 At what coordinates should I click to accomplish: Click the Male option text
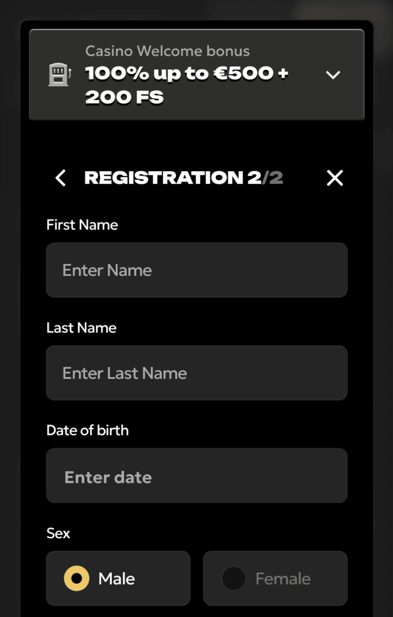[x=117, y=579]
